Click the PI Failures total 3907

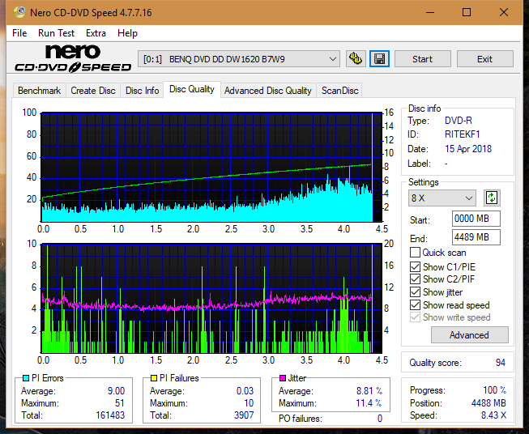coord(244,415)
